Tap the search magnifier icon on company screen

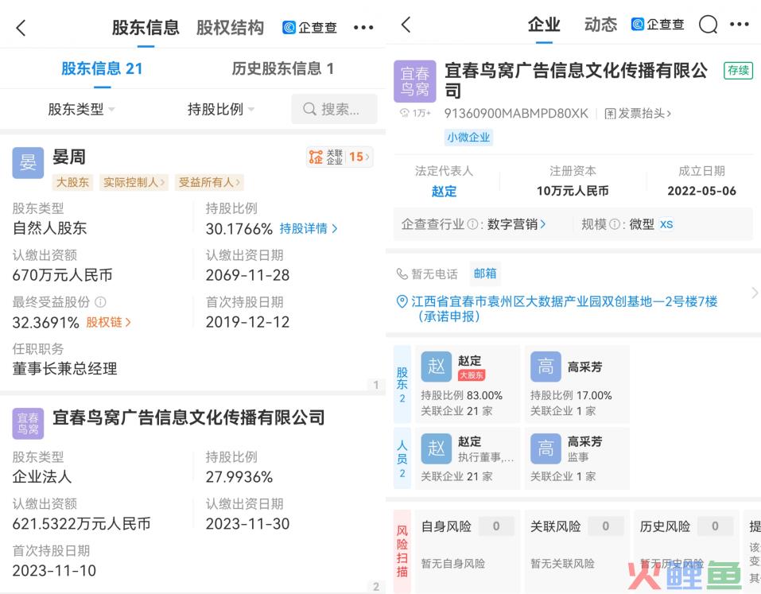(708, 25)
